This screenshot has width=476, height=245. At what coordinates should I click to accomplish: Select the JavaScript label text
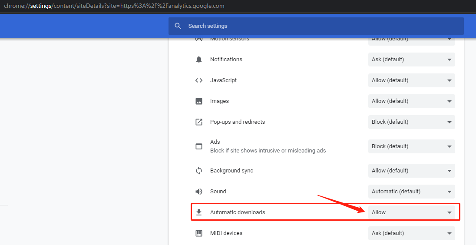click(x=223, y=80)
